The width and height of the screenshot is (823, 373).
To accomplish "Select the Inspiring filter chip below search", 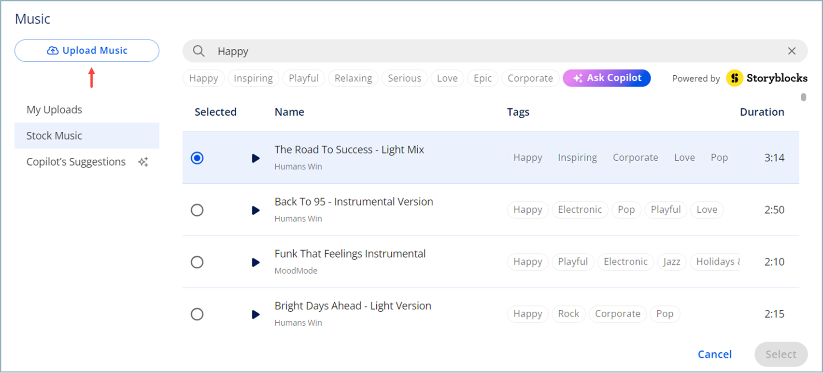I will [253, 78].
